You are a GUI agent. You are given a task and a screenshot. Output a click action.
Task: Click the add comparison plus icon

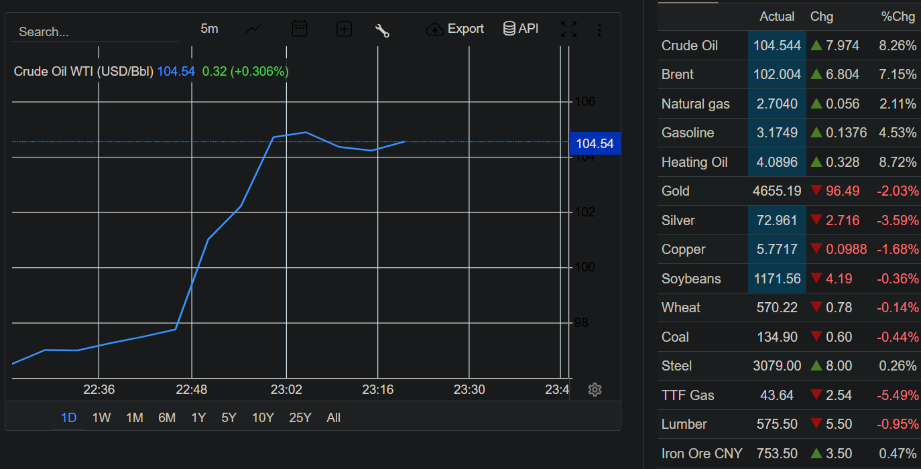point(344,29)
